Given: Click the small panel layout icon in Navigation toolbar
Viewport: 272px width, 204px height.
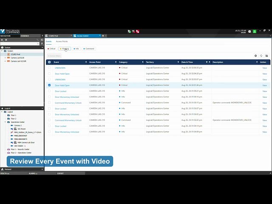Looking at the screenshot, I should [42, 40].
